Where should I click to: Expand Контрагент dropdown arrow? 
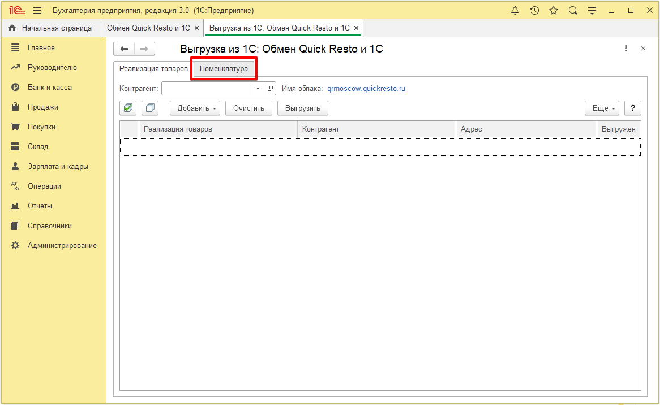(258, 89)
